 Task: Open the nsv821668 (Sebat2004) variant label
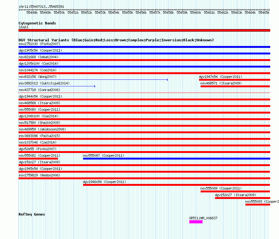tap(39, 57)
